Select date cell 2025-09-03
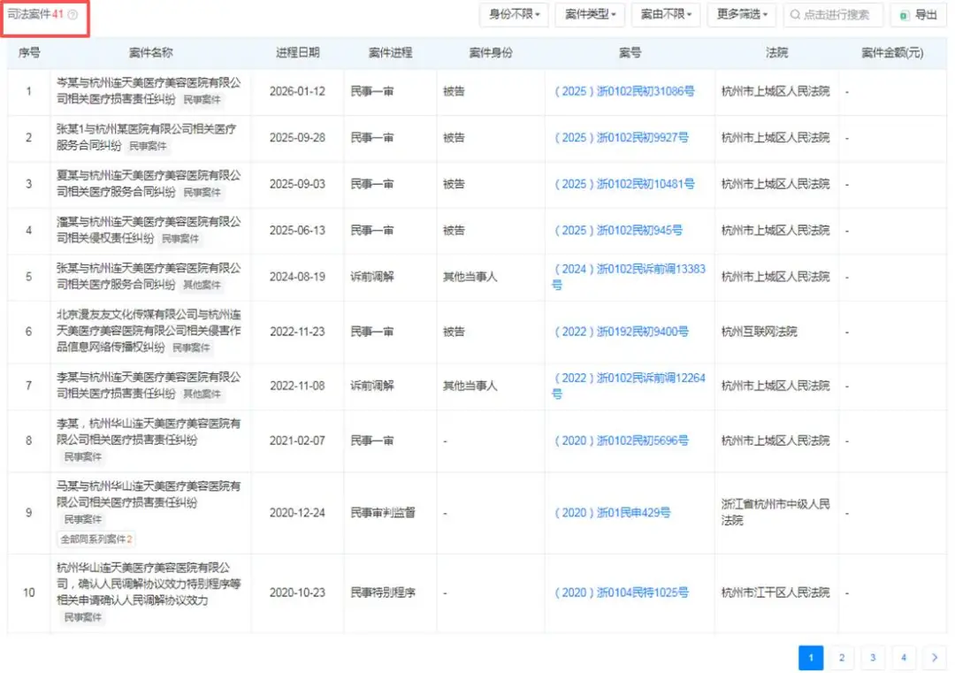 tap(297, 184)
